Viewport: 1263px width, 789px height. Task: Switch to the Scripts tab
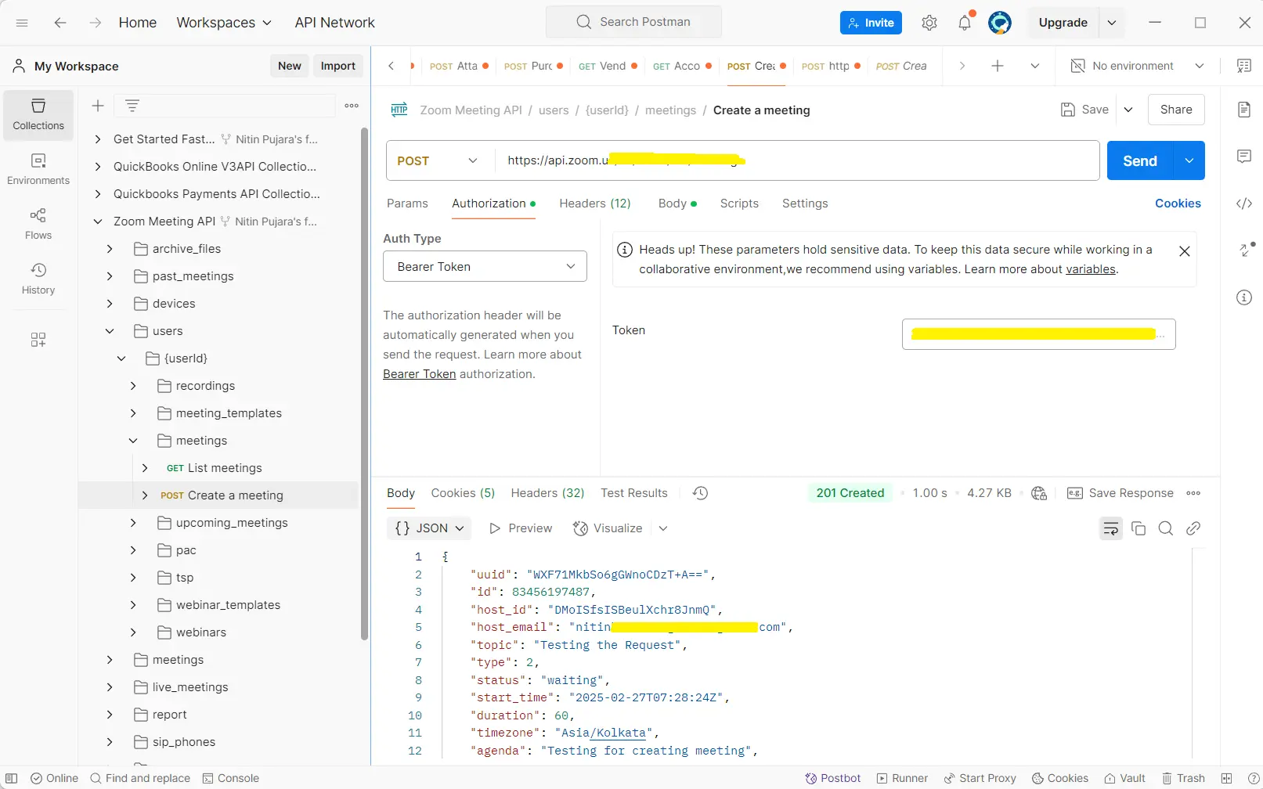pyautogui.click(x=739, y=204)
